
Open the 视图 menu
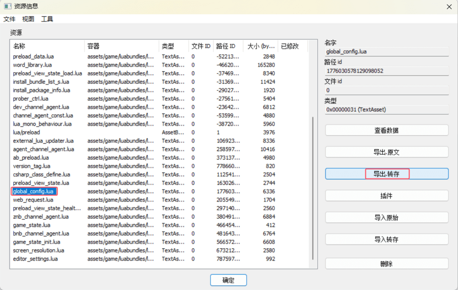[28, 19]
